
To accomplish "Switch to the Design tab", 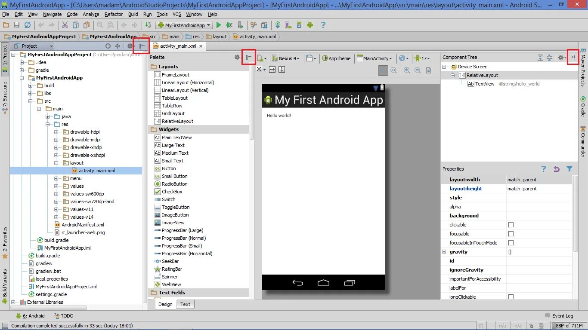I will (165, 304).
